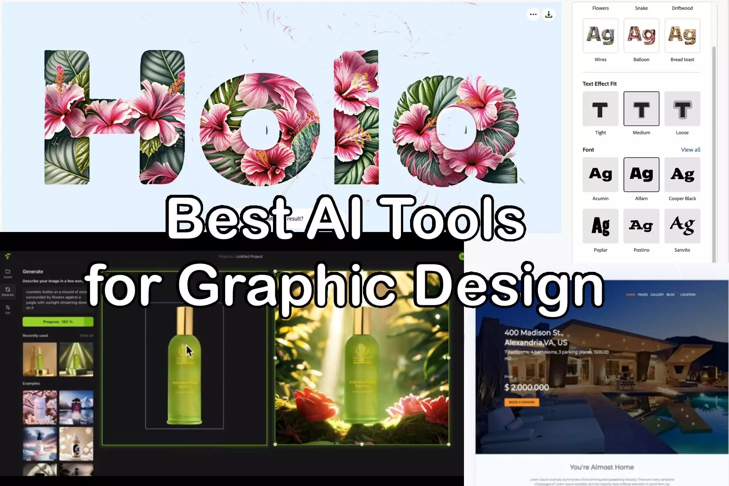Select the Flowers text style preset

point(600,8)
